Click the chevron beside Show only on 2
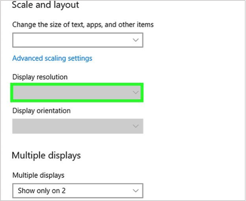The height and width of the screenshot is (201, 246). coord(135,190)
